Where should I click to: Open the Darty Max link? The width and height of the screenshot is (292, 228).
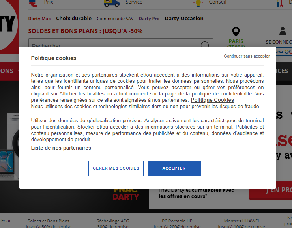39,19
